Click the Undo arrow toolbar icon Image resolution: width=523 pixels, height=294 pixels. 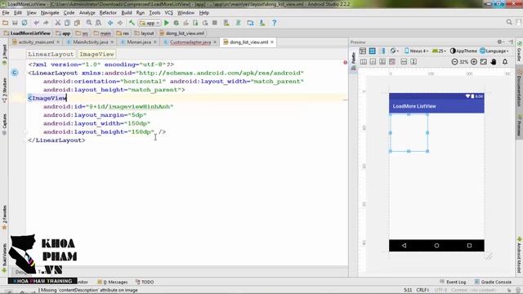click(x=36, y=23)
